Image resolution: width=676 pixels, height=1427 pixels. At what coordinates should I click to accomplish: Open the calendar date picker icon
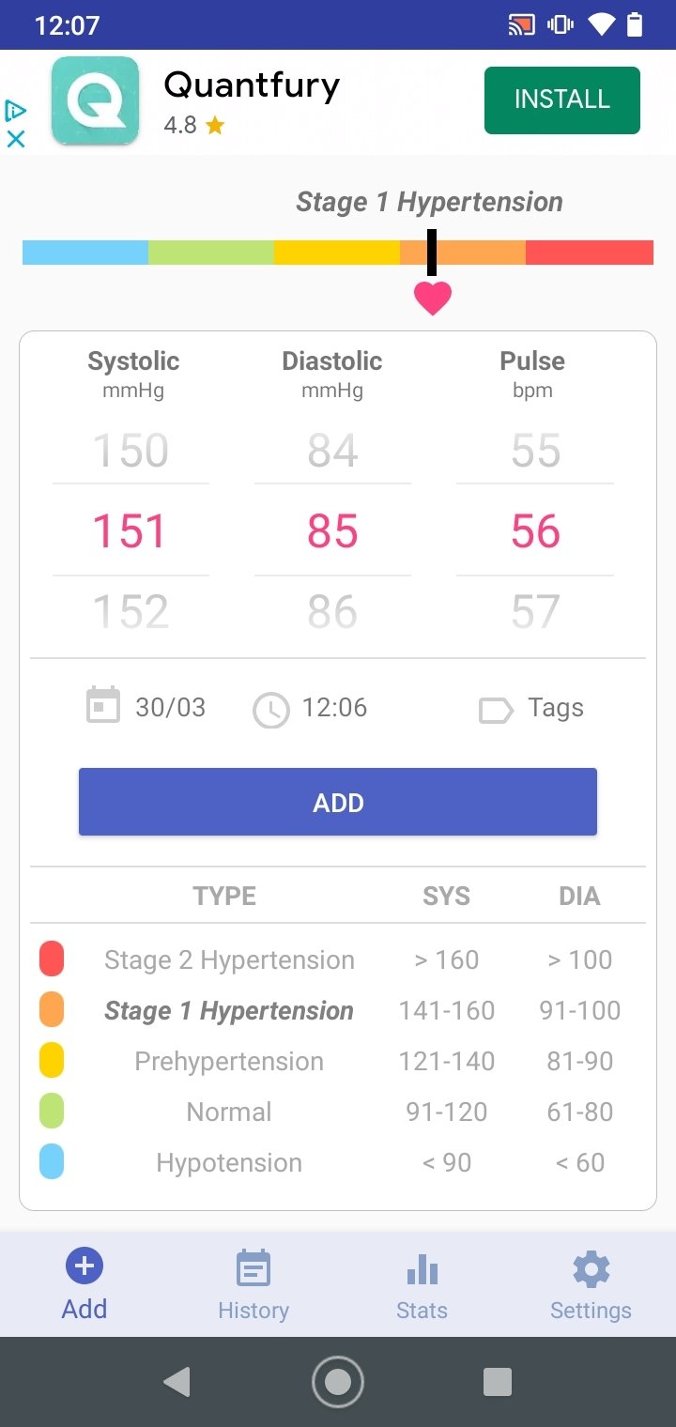pyautogui.click(x=103, y=706)
